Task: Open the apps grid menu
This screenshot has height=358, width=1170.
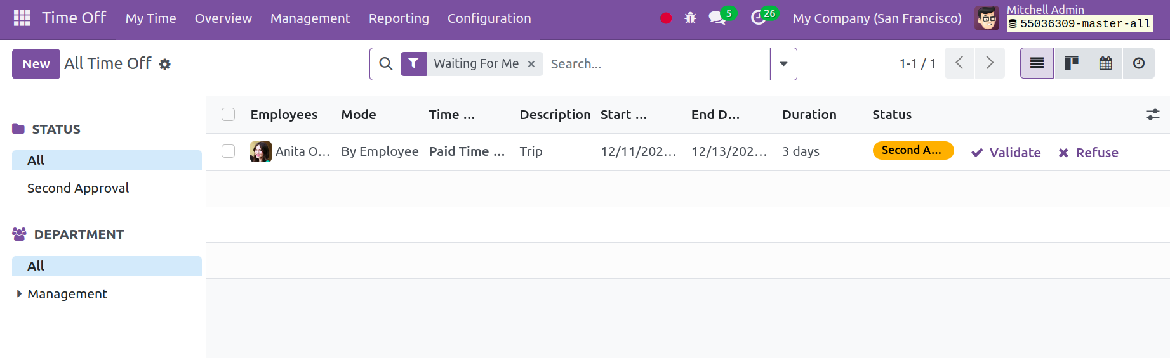Action: (22, 18)
